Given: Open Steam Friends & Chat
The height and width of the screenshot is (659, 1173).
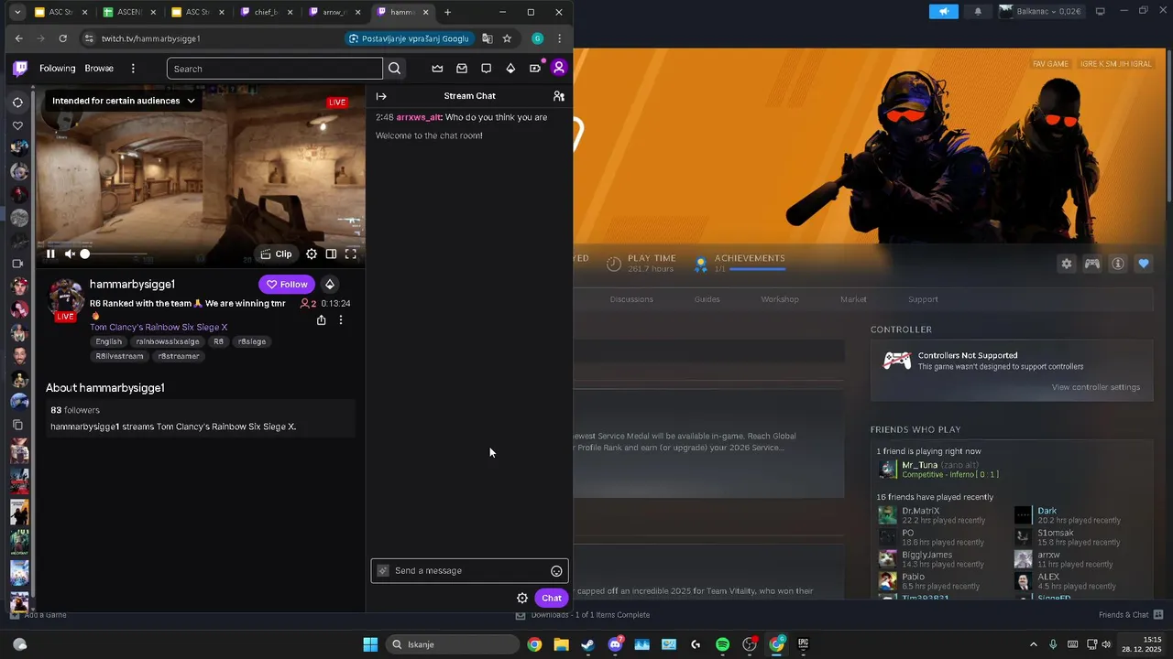Looking at the screenshot, I should click(1131, 615).
